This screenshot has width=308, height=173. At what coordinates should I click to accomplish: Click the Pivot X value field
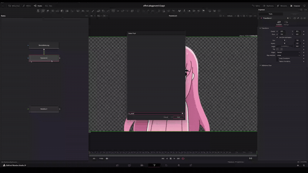pyautogui.click(x=282, y=34)
